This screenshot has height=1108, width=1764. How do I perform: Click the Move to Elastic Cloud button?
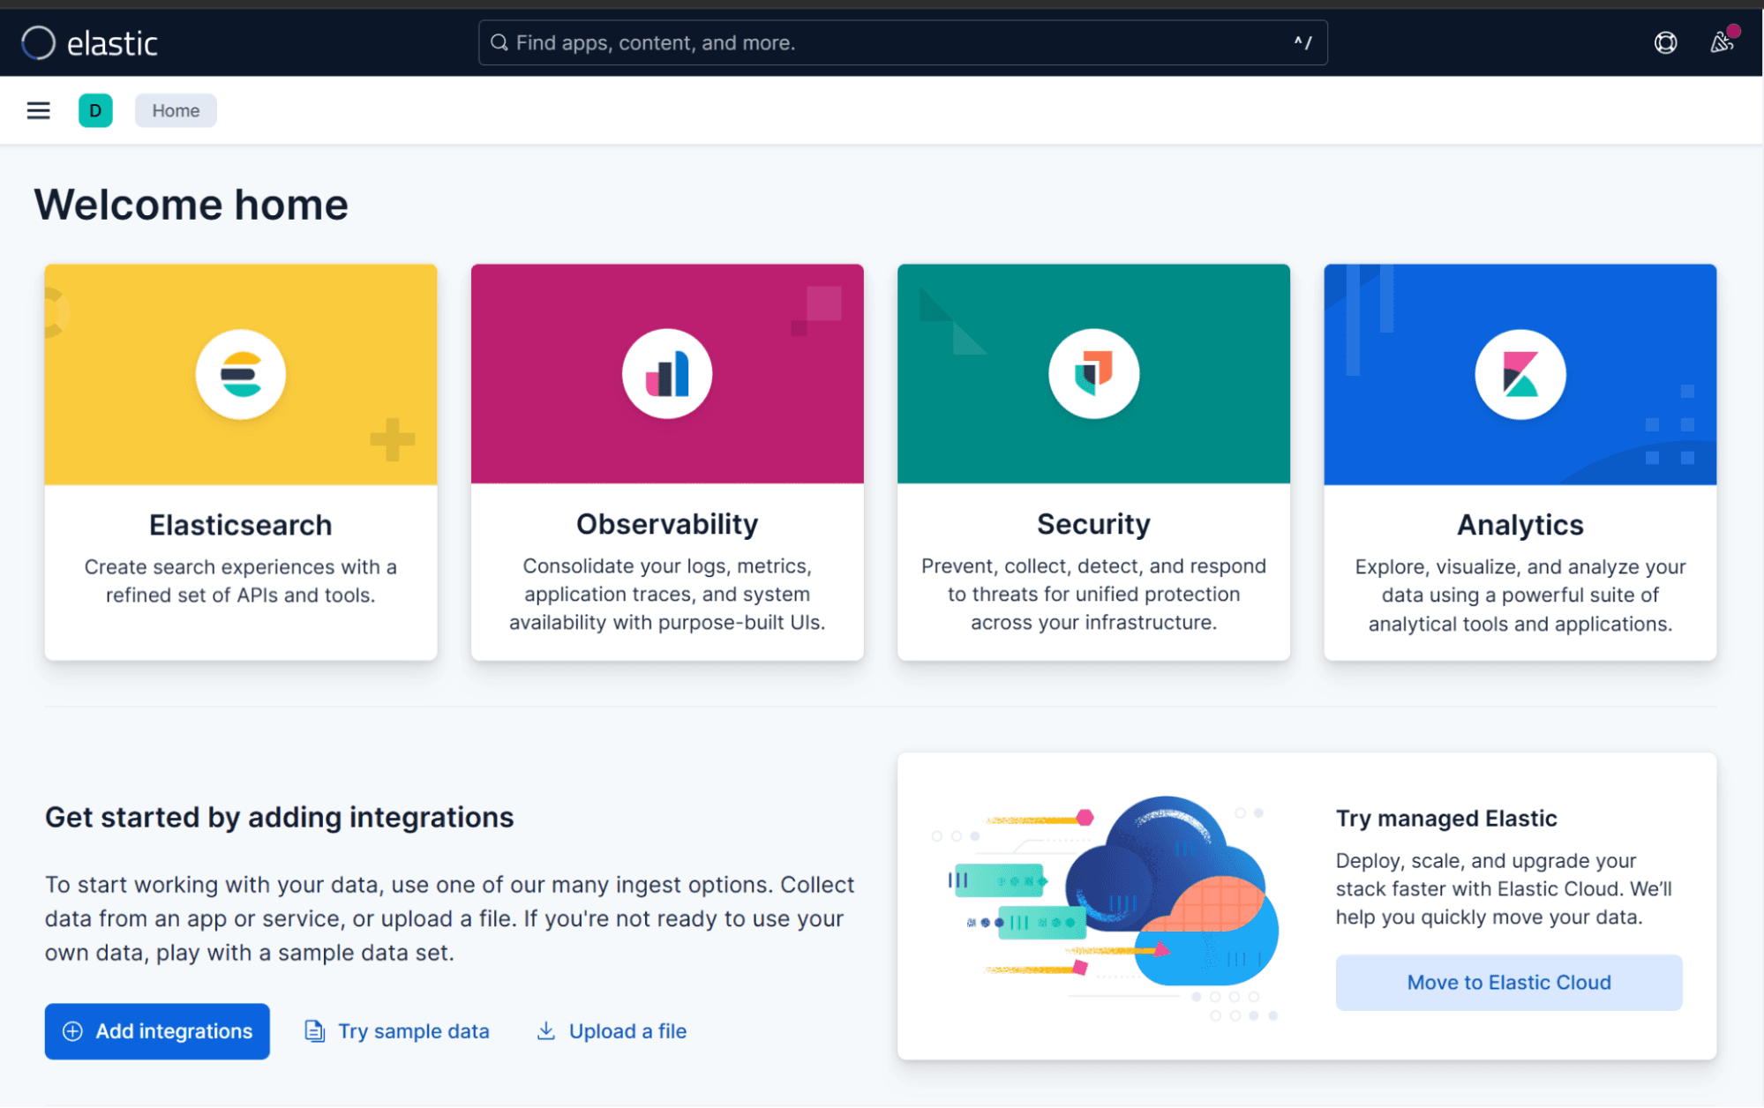(1508, 982)
